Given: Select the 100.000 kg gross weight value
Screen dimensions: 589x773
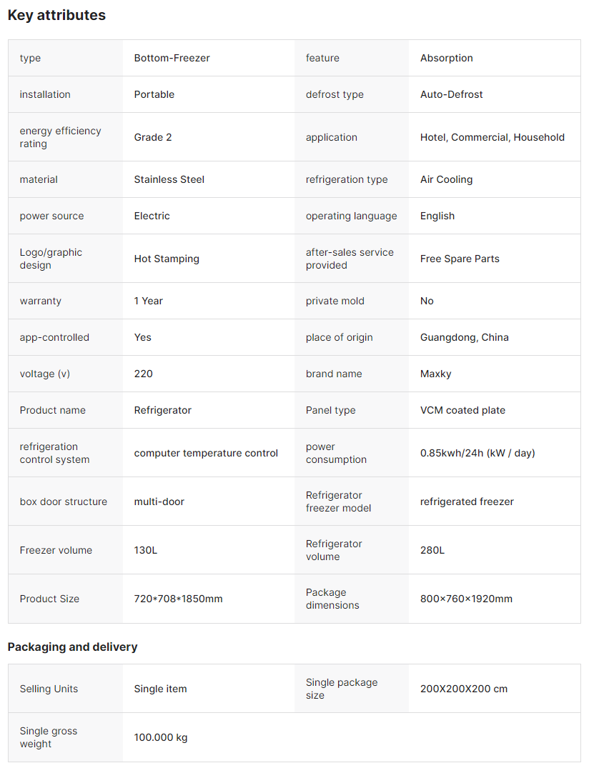Looking at the screenshot, I should pyautogui.click(x=160, y=737).
